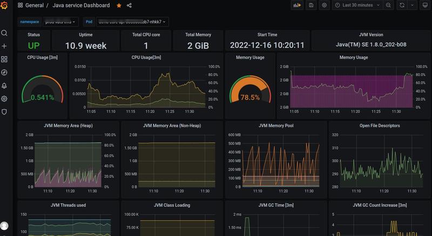This screenshot has height=236, width=432.
Task: Click the JVM GC Time [3m] title
Action: point(276,205)
